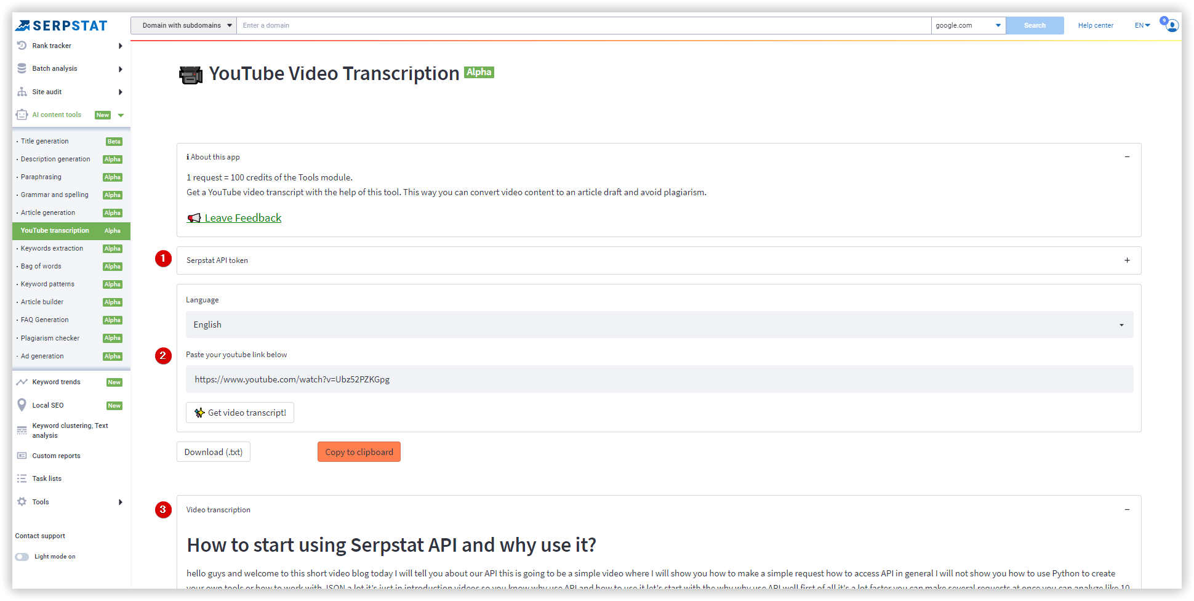Image resolution: width=1194 pixels, height=601 pixels.
Task: Toggle the Light mode on switch
Action: coord(22,557)
